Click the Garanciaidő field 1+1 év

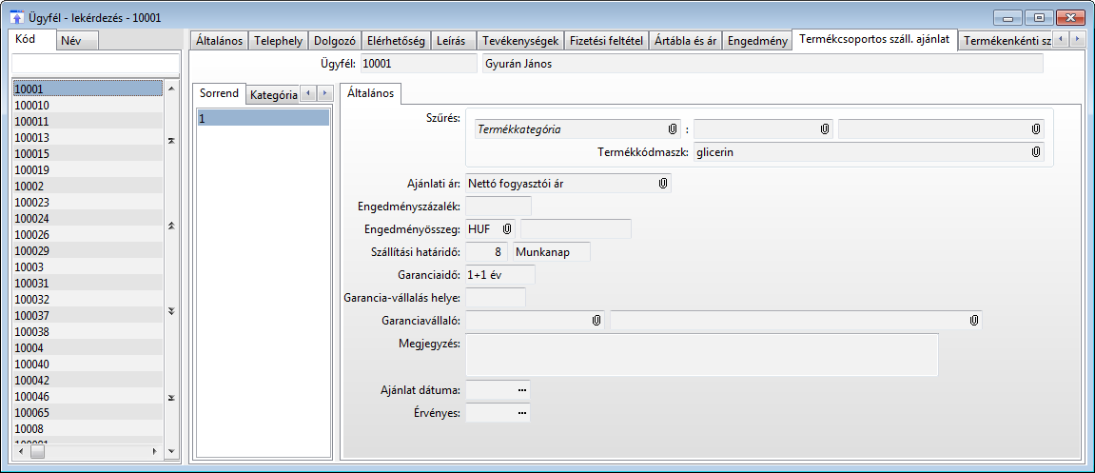(500, 275)
